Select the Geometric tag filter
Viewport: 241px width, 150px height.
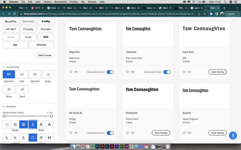(28, 21)
